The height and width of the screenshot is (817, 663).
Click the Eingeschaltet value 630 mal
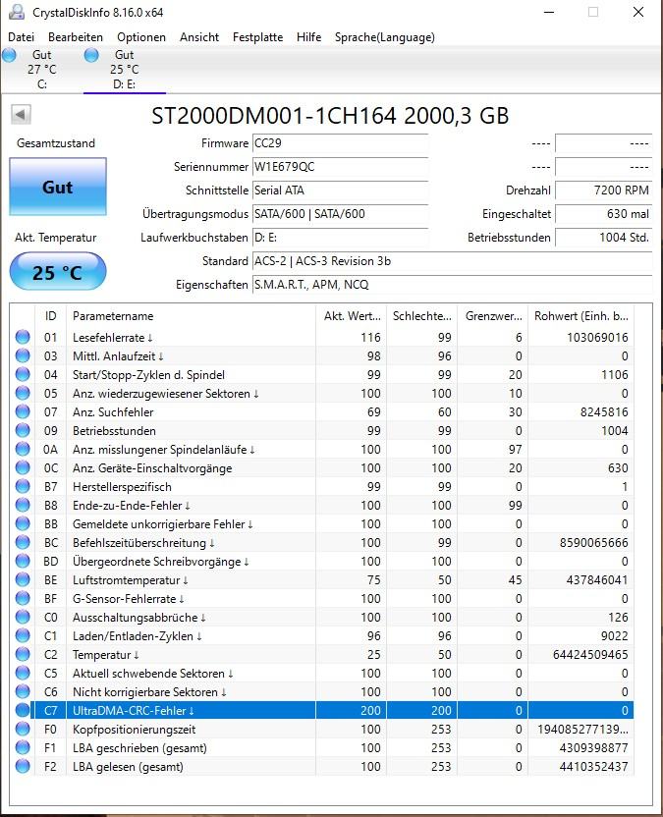coord(604,214)
